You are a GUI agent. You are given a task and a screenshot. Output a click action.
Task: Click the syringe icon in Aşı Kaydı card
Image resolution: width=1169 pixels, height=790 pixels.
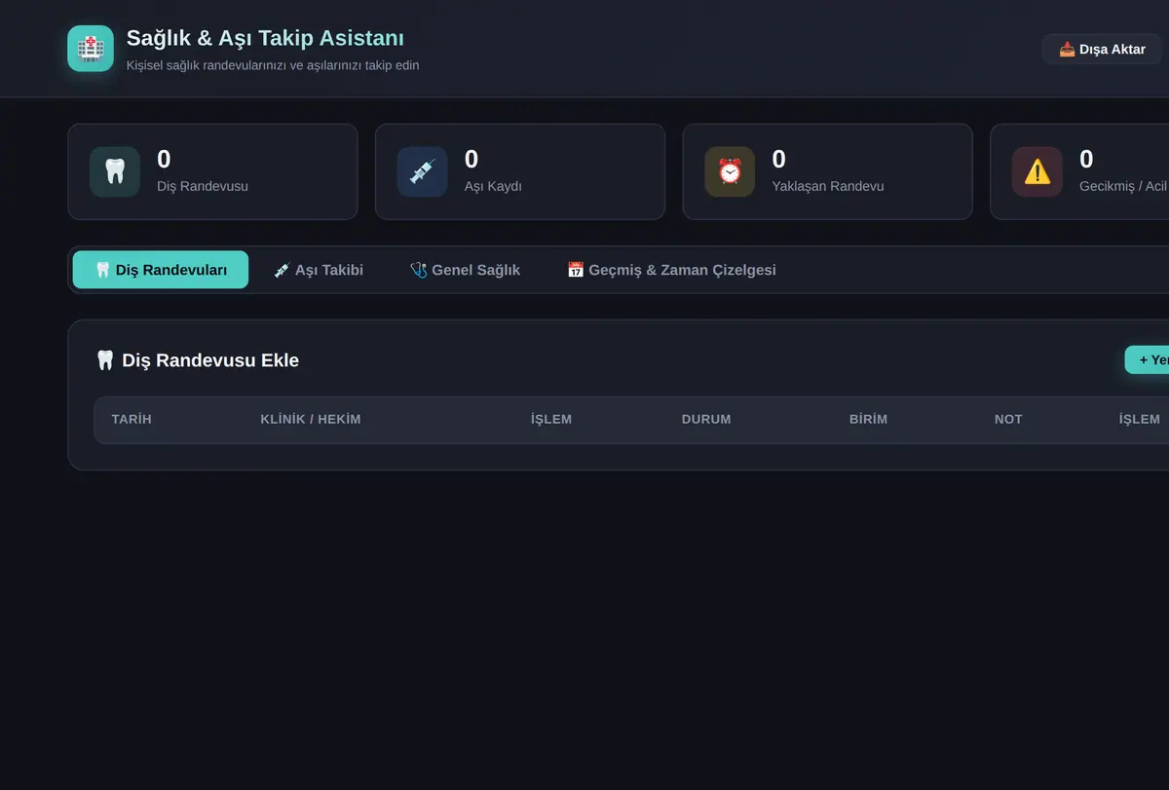coord(422,172)
